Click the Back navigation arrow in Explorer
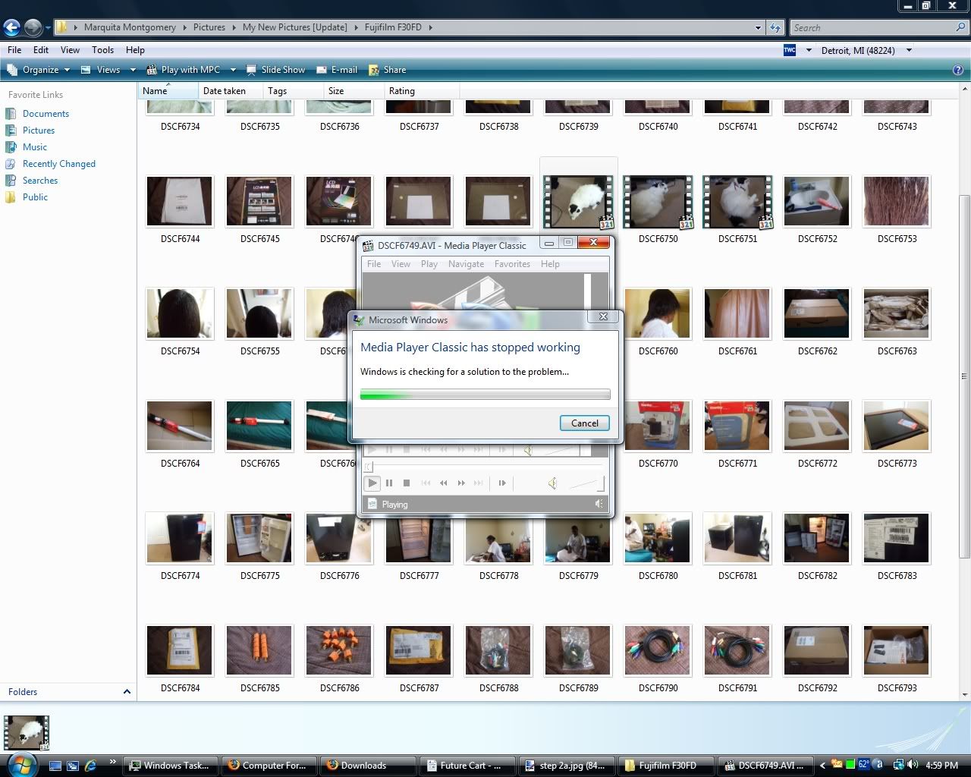 point(11,28)
